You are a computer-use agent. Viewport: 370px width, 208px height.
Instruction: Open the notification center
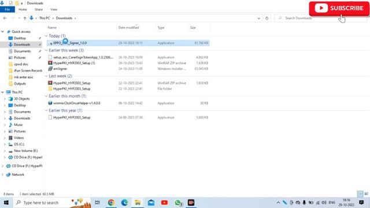361,203
